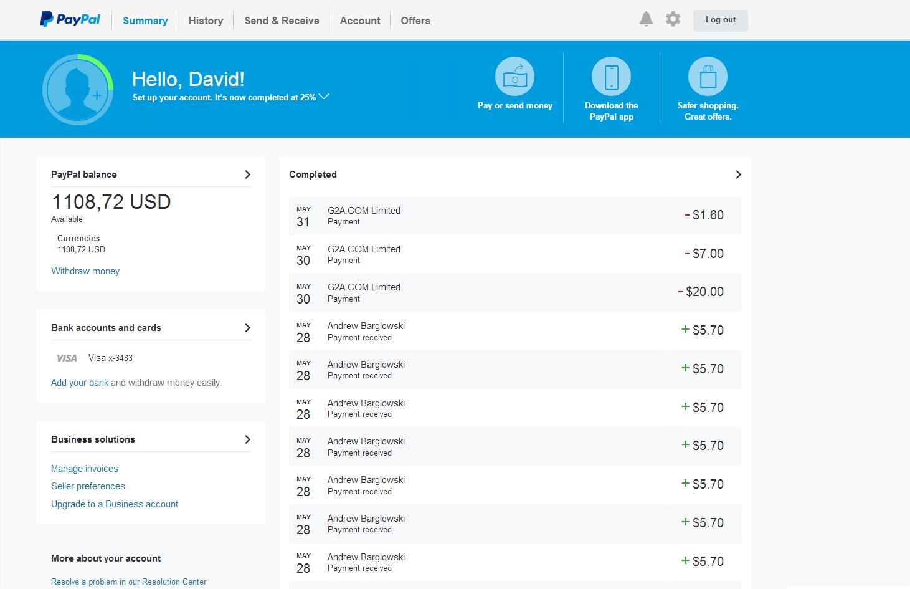The height and width of the screenshot is (589, 910).
Task: Expand the Business solutions arrow
Action: tap(247, 439)
